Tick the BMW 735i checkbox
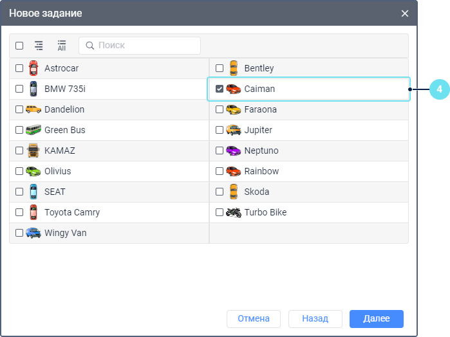 coord(19,89)
